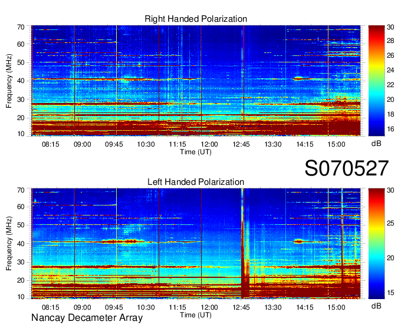Click 09:45 tick on Left Handed time axis
The width and height of the screenshot is (401, 325).
[x=114, y=307]
